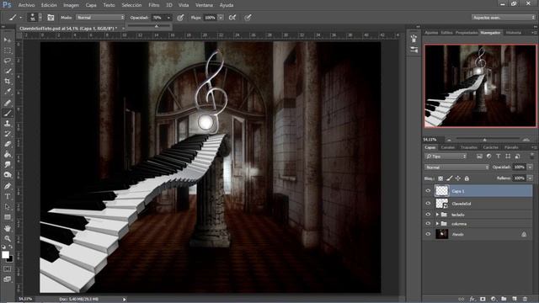539x303 pixels.
Task: Select the Eraser tool
Action: point(8,144)
